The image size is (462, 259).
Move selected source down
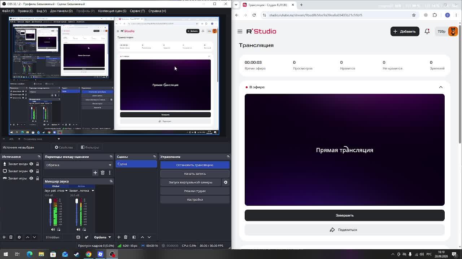[x=34, y=237]
